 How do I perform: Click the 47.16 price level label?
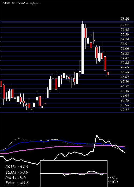click(125, 81)
